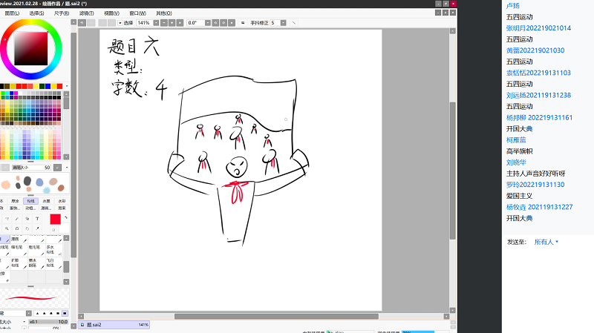Select the magic wand tool
This screenshot has height=333, width=594.
tap(16, 218)
